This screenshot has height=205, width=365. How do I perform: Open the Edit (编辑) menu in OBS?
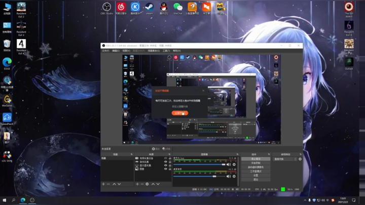click(x=116, y=51)
